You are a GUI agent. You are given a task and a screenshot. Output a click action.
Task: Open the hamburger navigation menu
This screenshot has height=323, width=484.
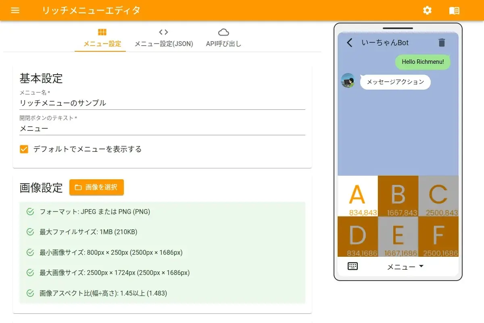(15, 10)
